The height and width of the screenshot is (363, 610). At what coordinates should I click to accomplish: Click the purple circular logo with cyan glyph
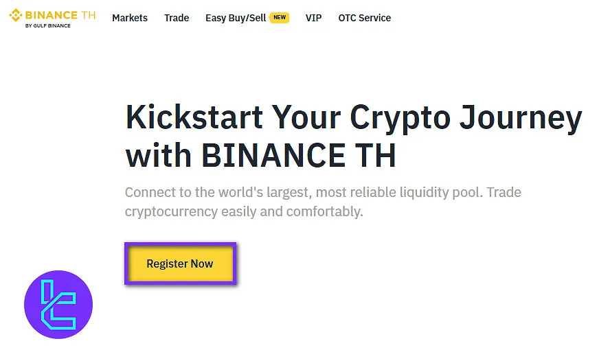coord(58,305)
